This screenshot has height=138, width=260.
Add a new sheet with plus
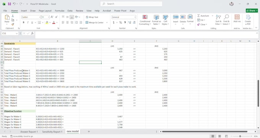(89, 132)
